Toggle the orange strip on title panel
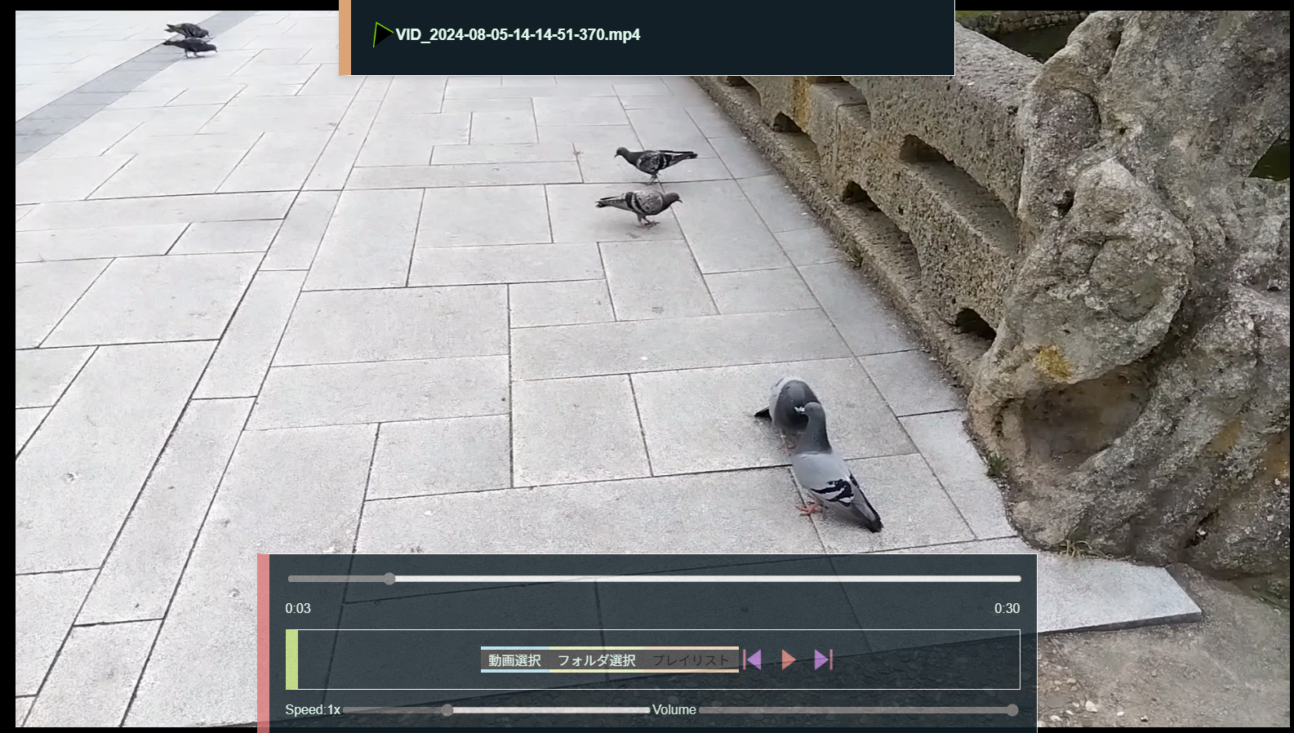Screen dimensions: 1294x733 click(345, 38)
